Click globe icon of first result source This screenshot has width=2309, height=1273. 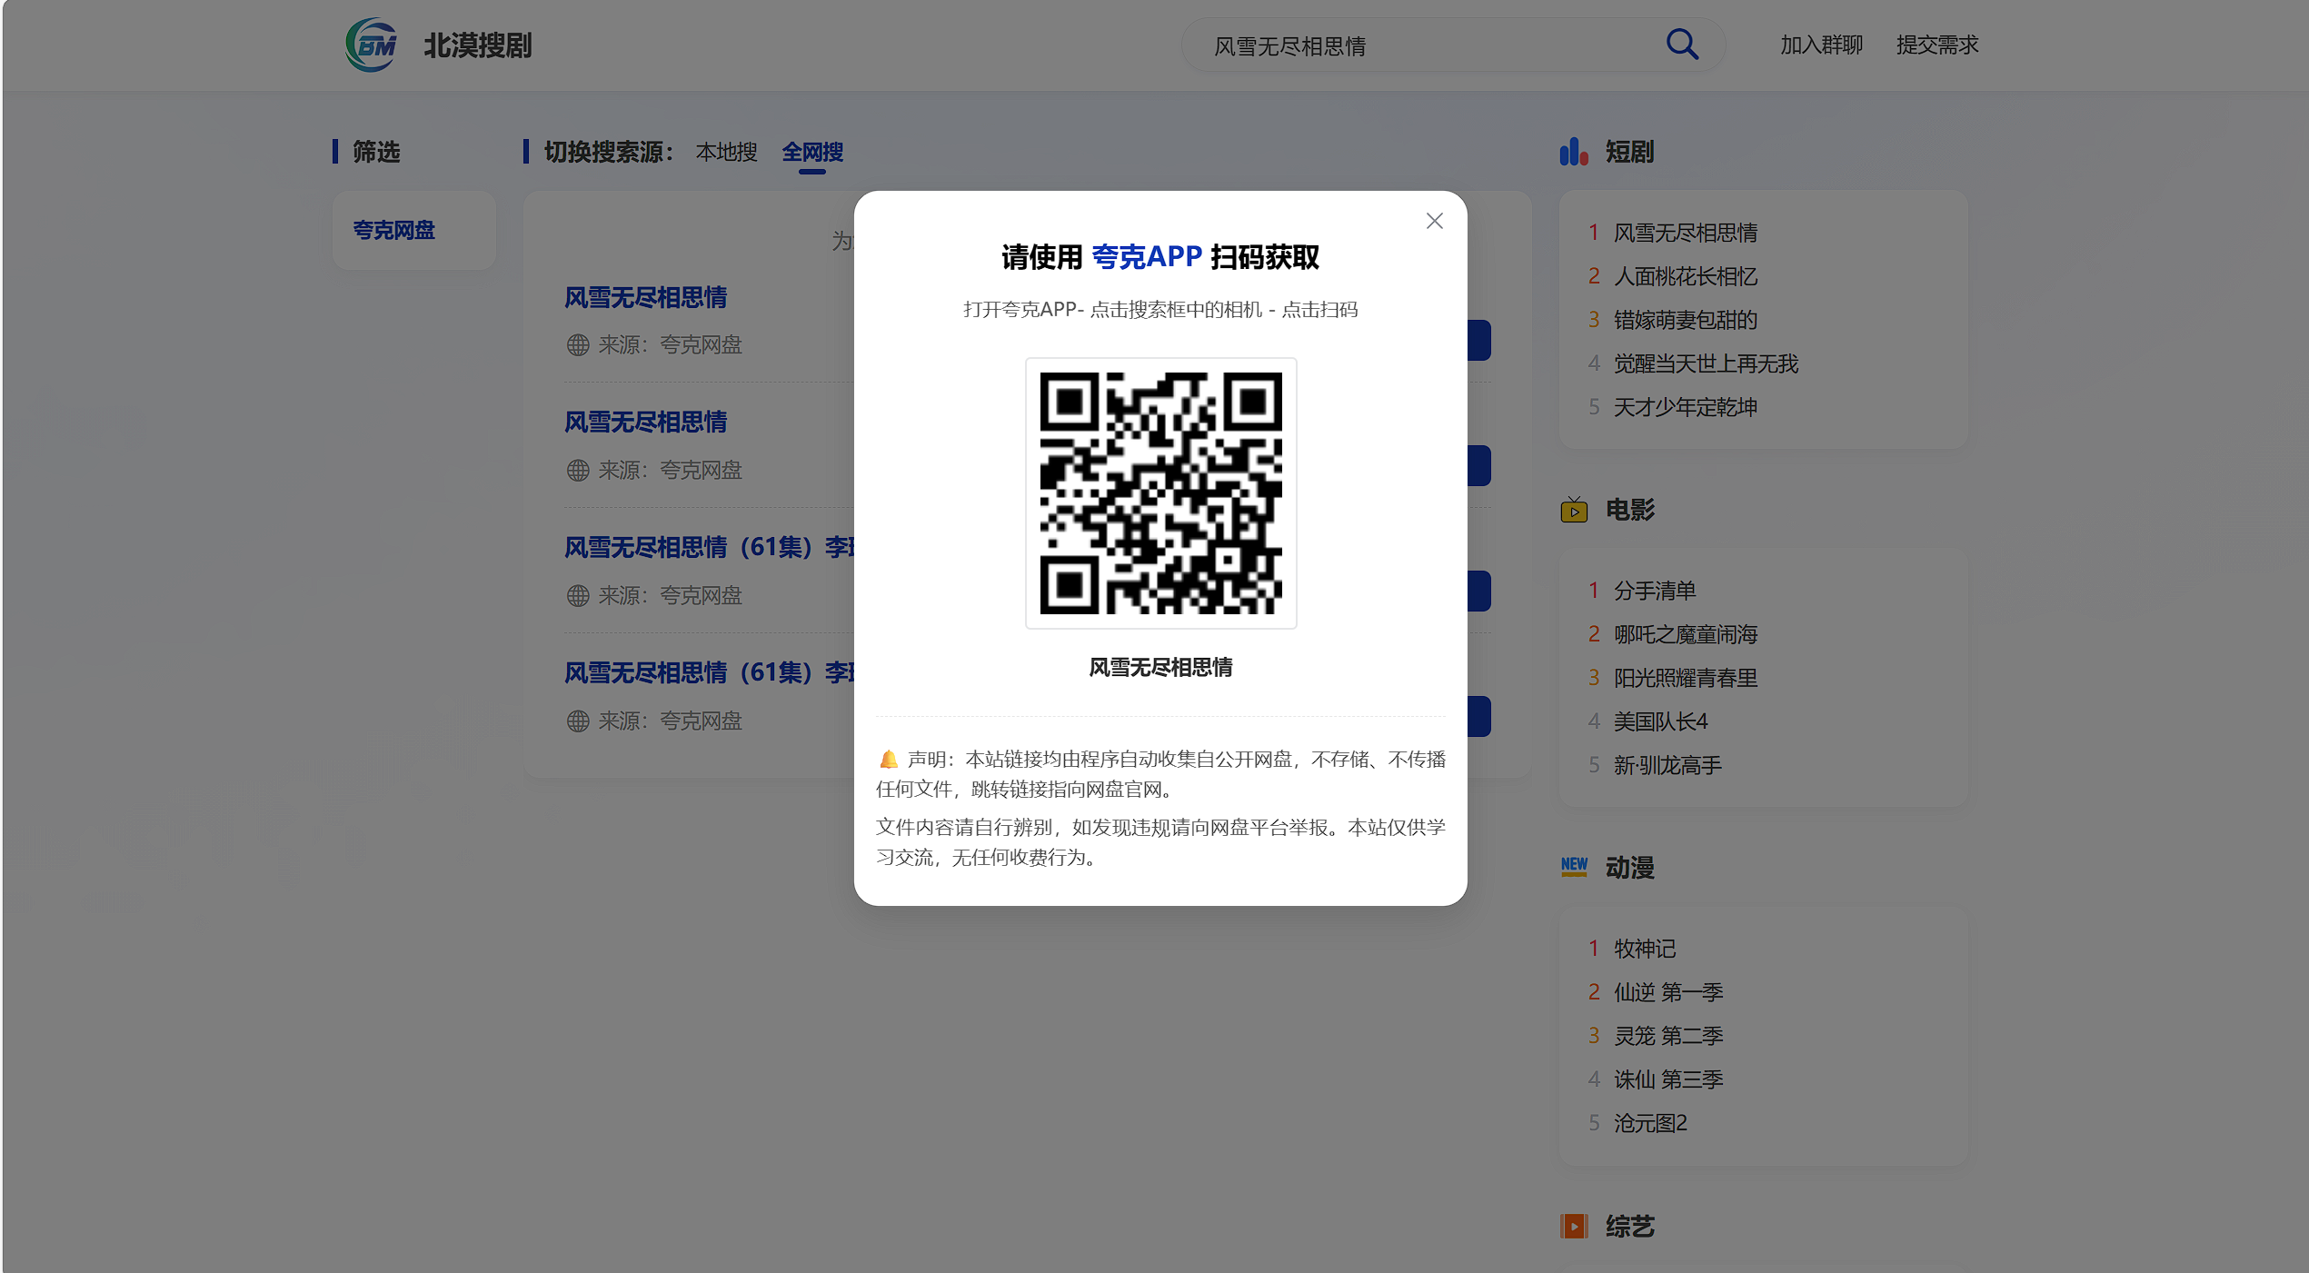[x=578, y=345]
